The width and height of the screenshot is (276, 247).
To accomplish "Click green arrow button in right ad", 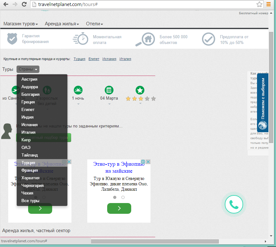I will [119, 208].
